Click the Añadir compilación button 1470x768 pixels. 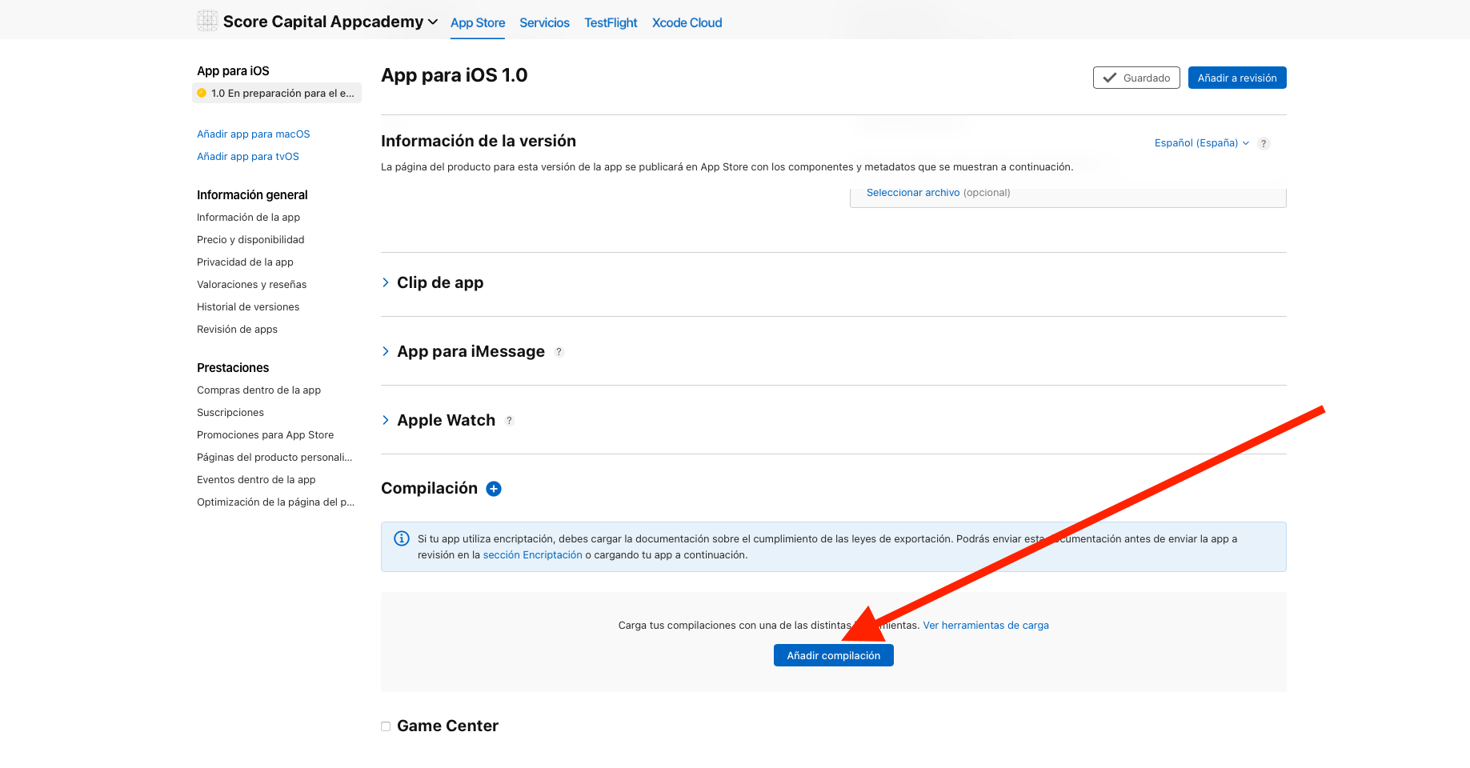tap(834, 655)
